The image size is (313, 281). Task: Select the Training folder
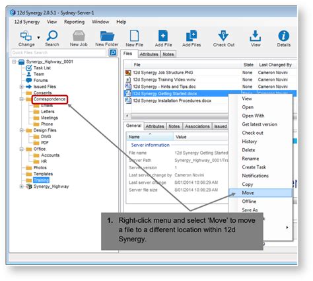(41, 180)
